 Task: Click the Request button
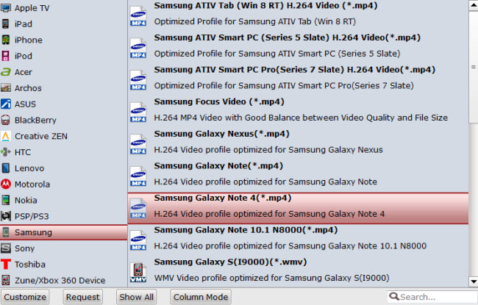(82, 297)
